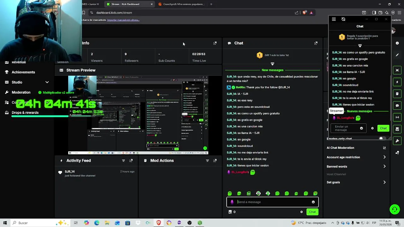The height and width of the screenshot is (227, 404).
Task: Click the gear icon in popup Chat window
Action: click(x=372, y=128)
